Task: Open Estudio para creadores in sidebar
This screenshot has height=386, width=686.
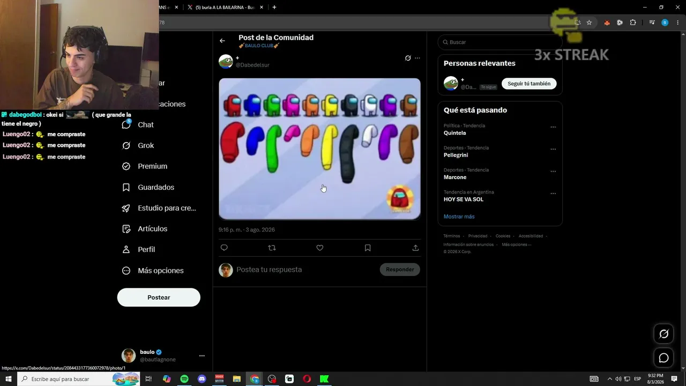Action: point(159,208)
